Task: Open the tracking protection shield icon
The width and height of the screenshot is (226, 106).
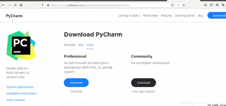Action: coord(43,5)
